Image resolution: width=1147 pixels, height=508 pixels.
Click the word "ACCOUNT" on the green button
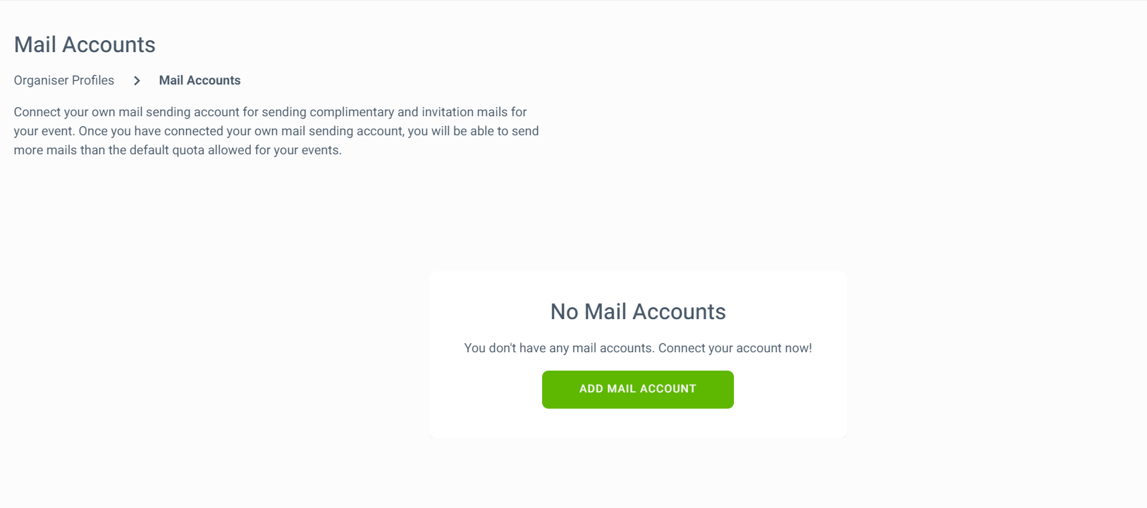668,389
